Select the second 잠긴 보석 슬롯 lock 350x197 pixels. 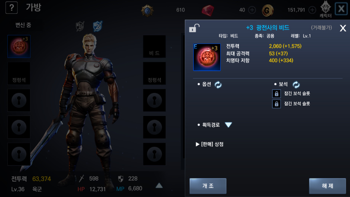coord(276,104)
